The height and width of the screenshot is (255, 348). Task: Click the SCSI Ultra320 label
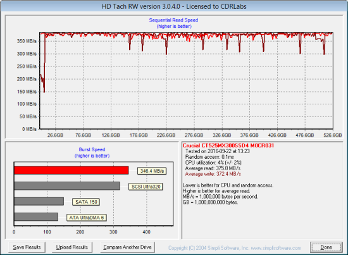point(146,187)
